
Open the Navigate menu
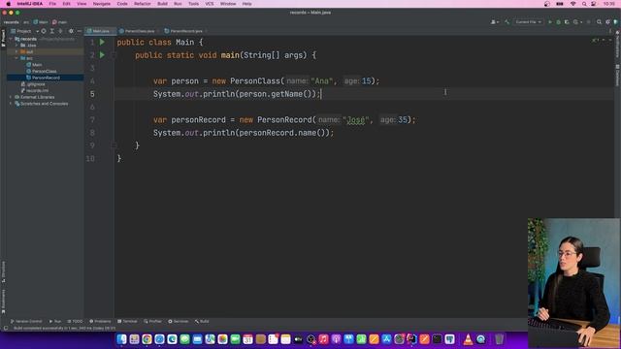tap(101, 4)
